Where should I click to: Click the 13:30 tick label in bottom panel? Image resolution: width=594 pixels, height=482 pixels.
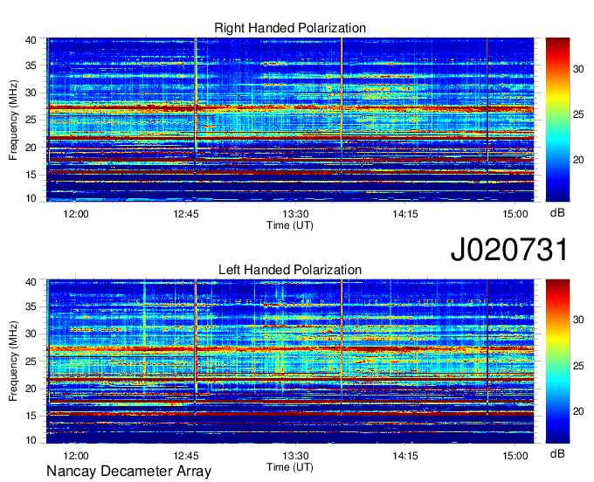click(x=295, y=456)
